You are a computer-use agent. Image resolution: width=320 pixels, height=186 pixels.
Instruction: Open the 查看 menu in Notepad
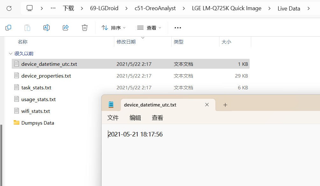point(157,118)
